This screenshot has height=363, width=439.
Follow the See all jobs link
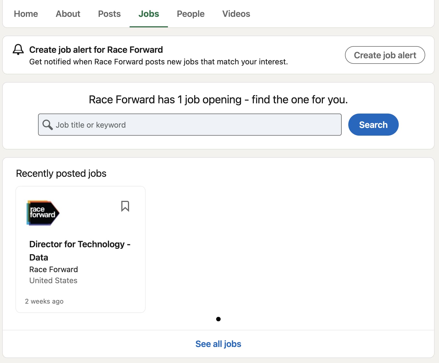(218, 344)
